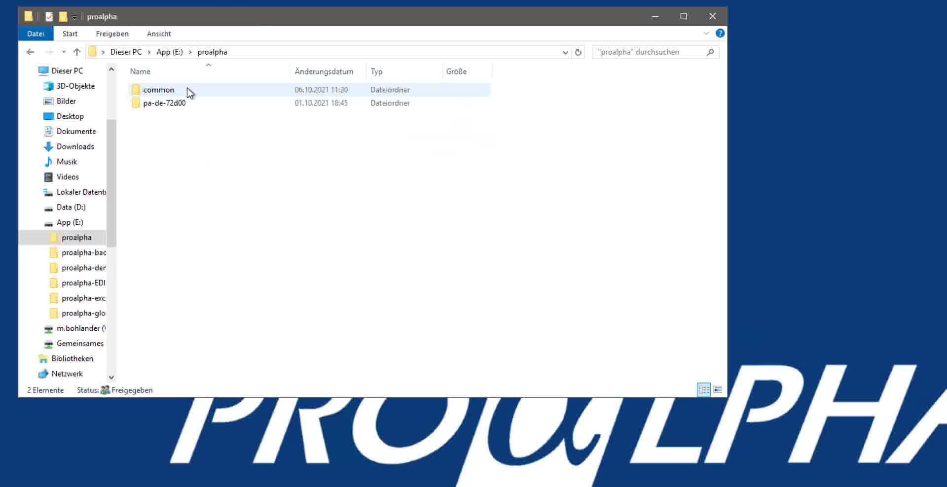
Task: Click the navigation pane scrollbar thumb
Action: point(111,182)
